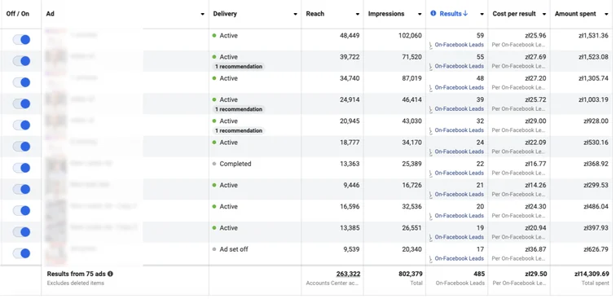Image resolution: width=616 pixels, height=299 pixels.
Task: Toggle off the ad with 24,914 reach
Action: click(x=21, y=103)
